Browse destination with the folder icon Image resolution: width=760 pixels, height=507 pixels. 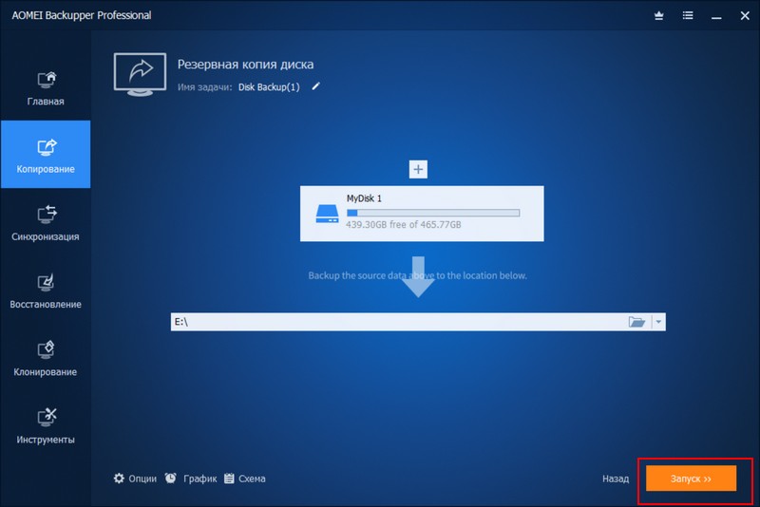636,322
